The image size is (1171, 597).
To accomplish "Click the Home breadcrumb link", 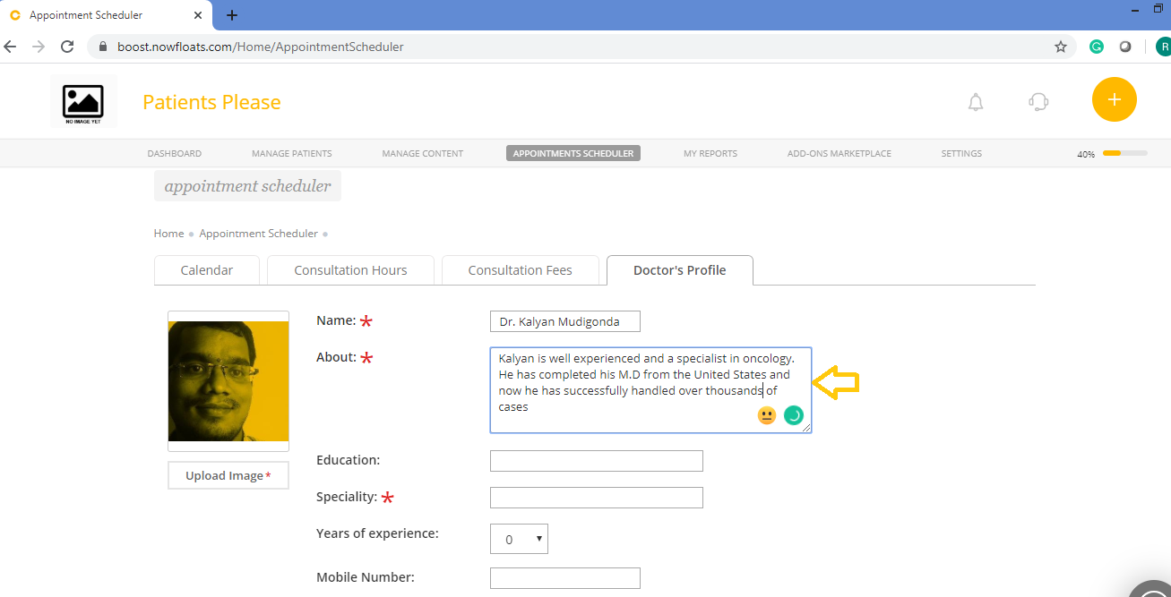I will click(168, 234).
